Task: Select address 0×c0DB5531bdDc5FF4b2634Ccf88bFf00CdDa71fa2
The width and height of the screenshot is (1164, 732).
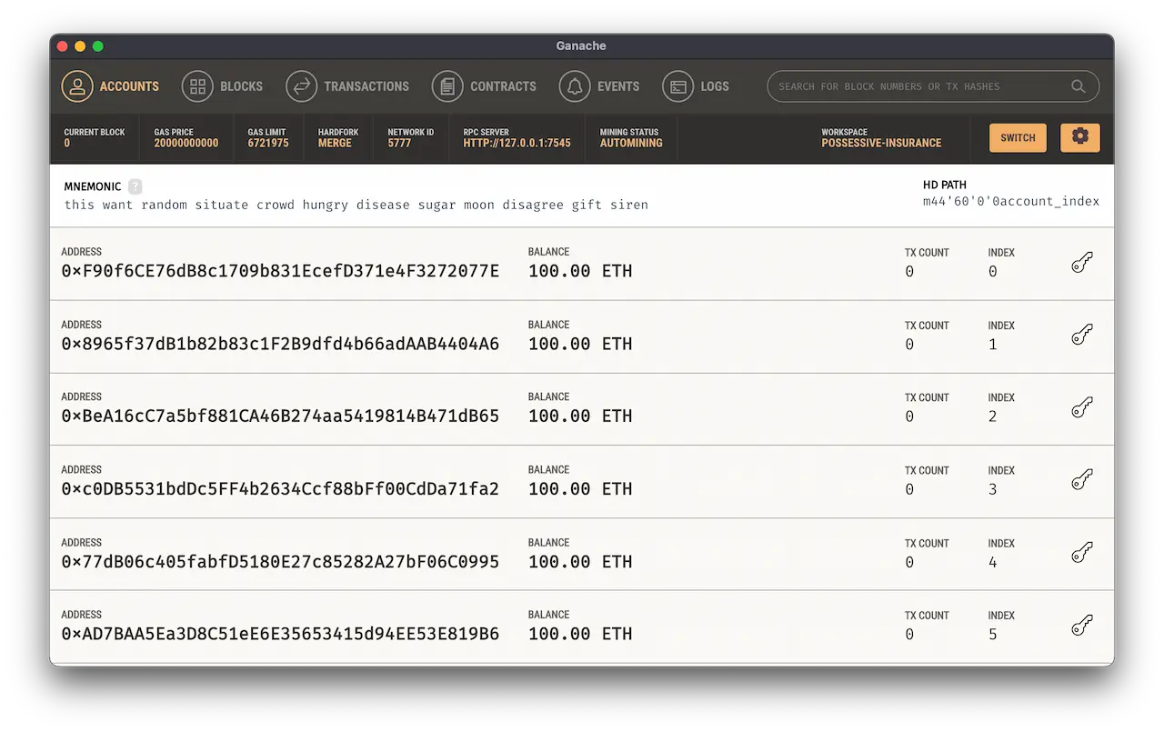Action: 280,488
